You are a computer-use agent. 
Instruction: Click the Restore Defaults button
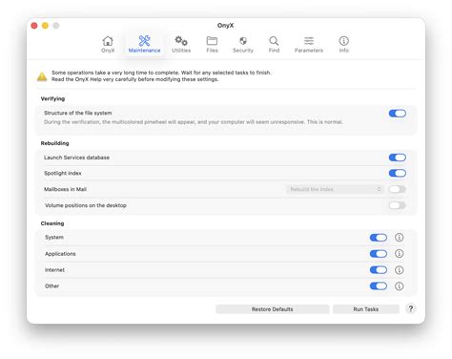(273, 309)
